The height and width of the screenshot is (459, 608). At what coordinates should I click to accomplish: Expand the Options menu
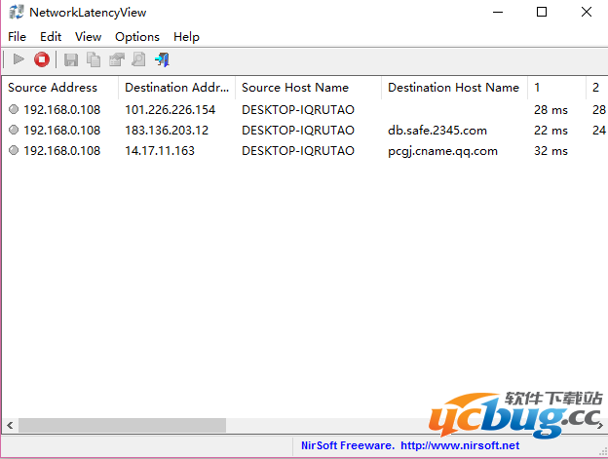point(136,37)
